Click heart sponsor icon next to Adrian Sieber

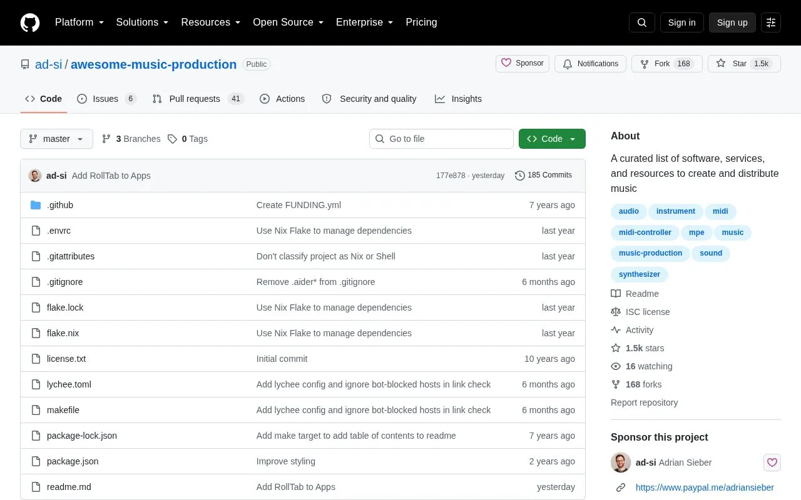click(772, 462)
